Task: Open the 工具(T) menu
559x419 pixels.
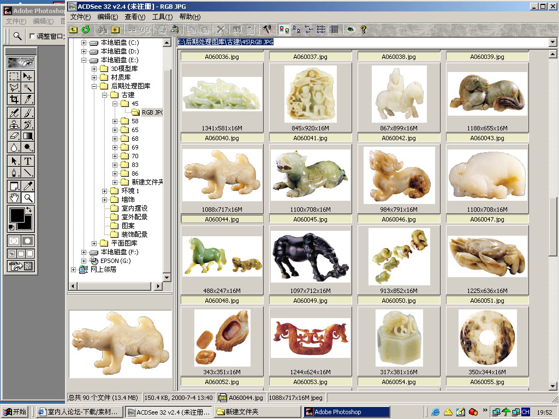Action: 162,17
